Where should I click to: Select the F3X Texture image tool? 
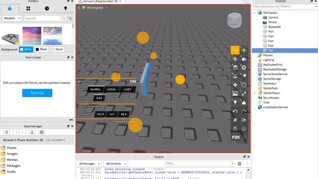(235, 93)
